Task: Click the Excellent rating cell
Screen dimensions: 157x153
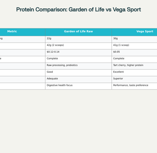Action: click(x=134, y=73)
